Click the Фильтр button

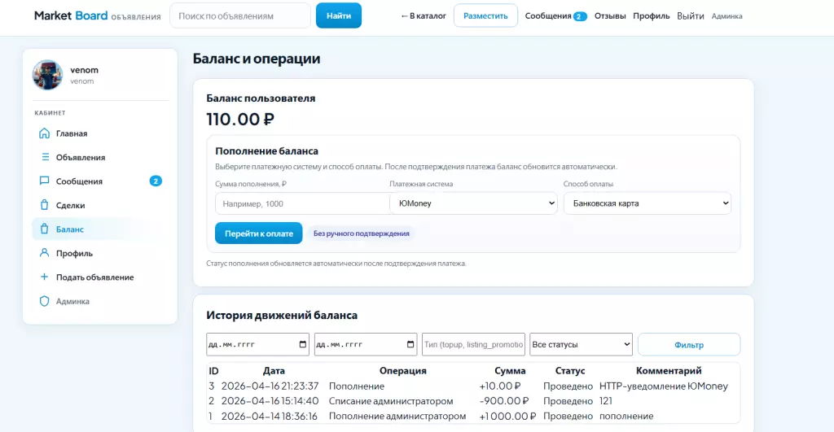coord(688,344)
